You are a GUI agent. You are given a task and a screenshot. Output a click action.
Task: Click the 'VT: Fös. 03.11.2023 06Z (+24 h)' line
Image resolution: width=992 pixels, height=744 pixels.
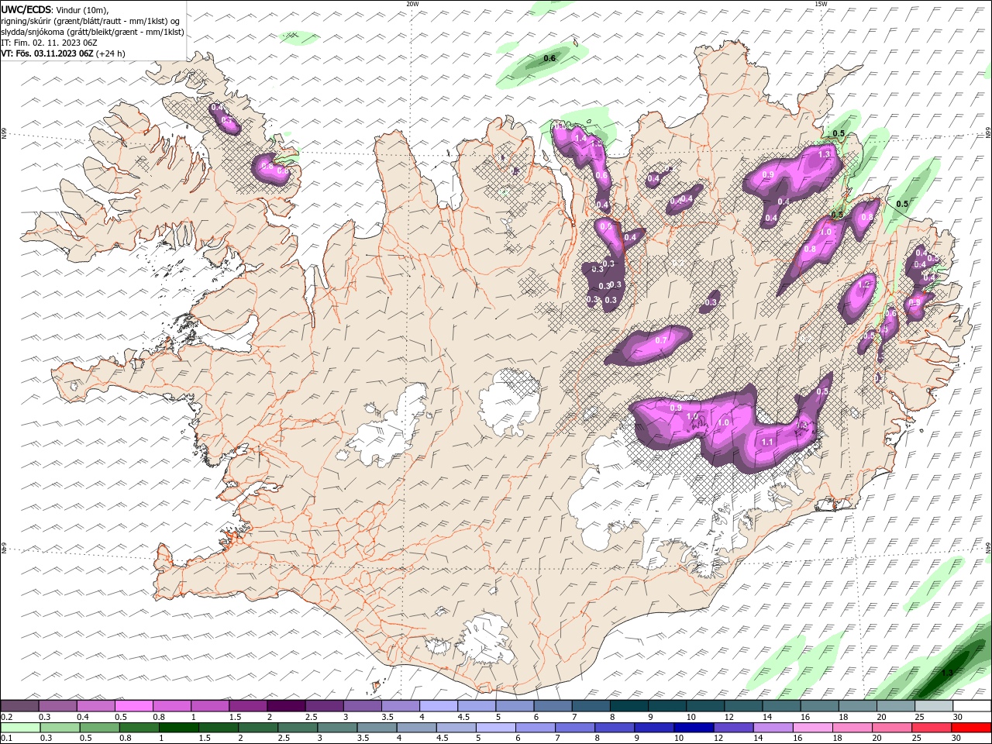(64, 53)
